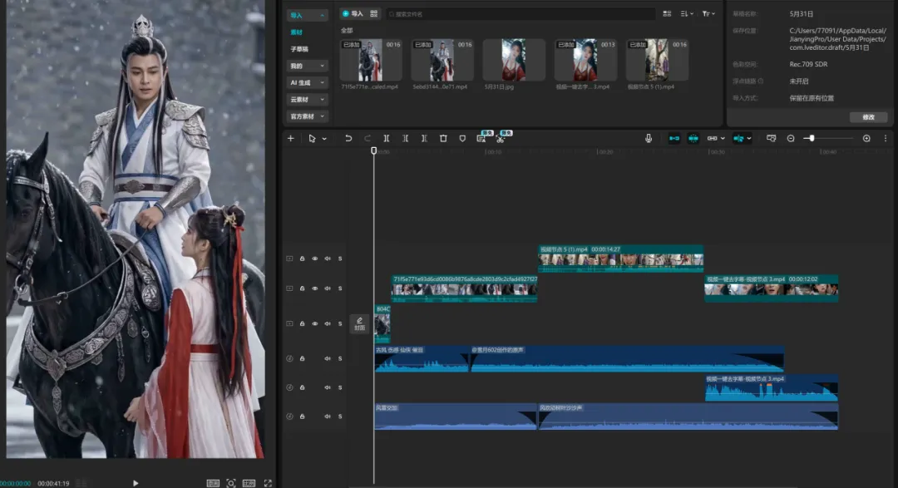Viewport: 898px width, 488px height.
Task: Expand the 云素材 section
Action: 308,99
